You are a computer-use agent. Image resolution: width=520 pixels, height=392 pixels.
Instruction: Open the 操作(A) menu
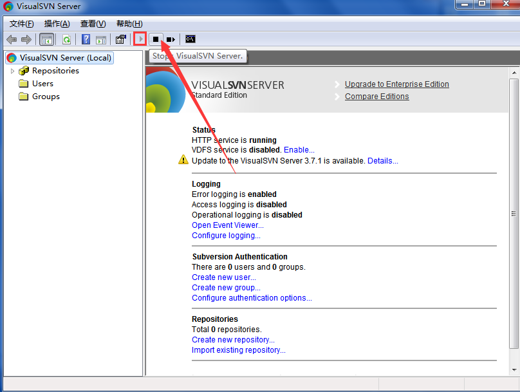57,24
